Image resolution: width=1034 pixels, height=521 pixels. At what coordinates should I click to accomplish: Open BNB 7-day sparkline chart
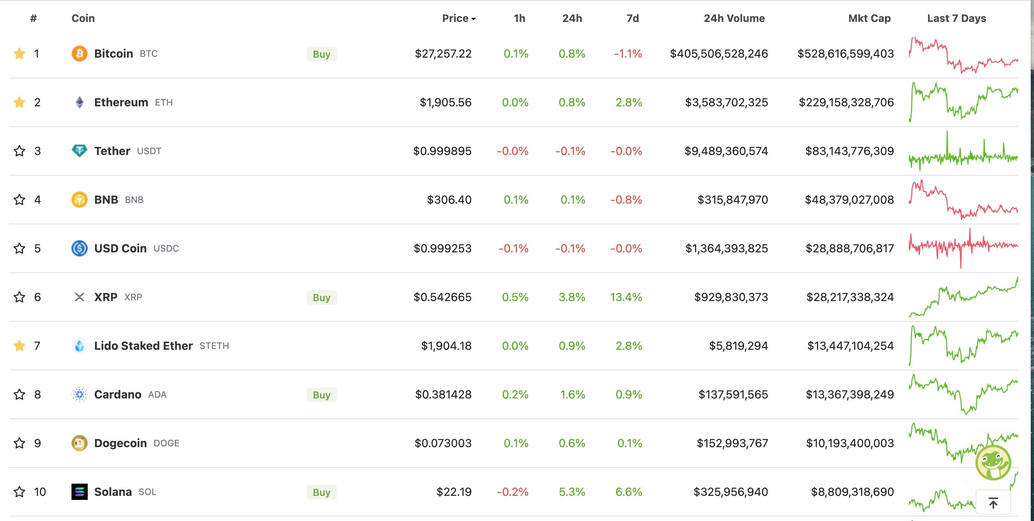963,200
